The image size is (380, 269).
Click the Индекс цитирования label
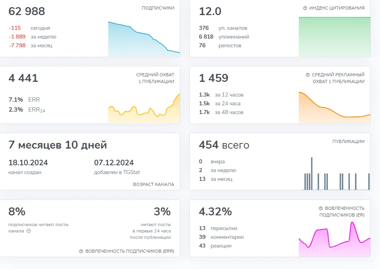[x=337, y=8]
